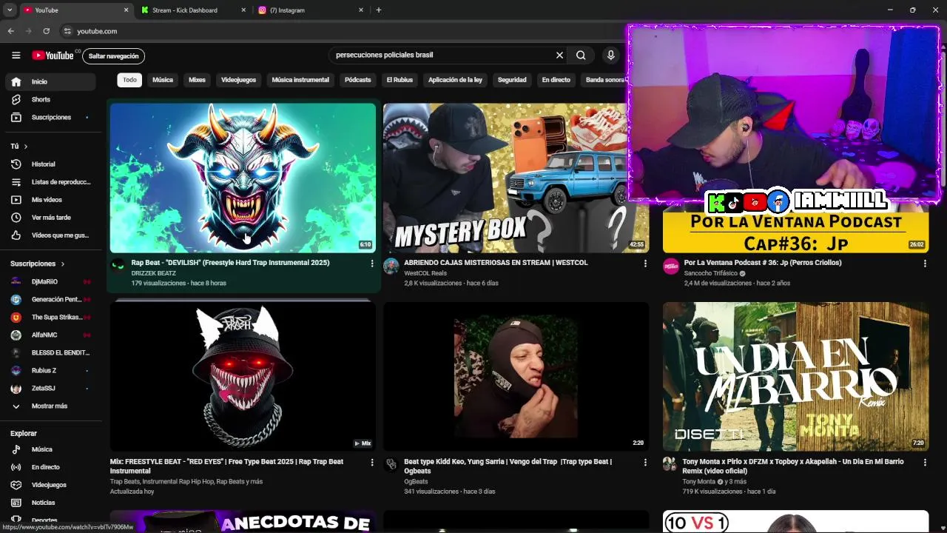
Task: Select the Videojuegos filter chip
Action: coord(238,80)
